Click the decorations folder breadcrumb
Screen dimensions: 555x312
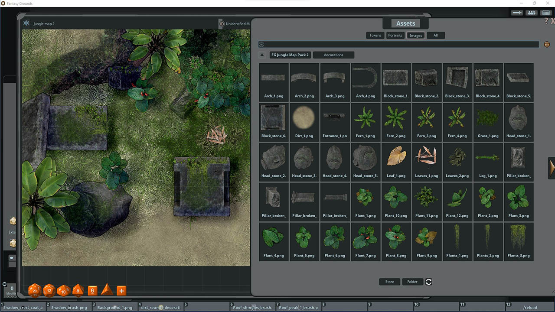click(333, 55)
